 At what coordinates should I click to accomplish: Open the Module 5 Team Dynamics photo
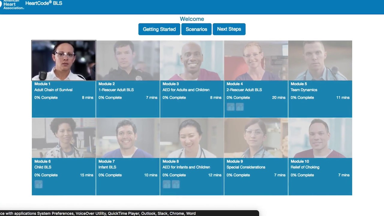coord(320,60)
